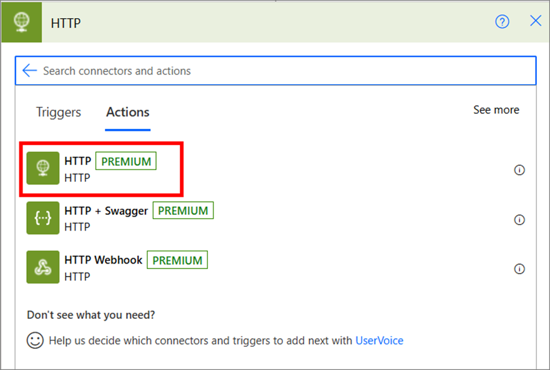Show info for HTTP + Swagger action
Image resolution: width=550 pixels, height=370 pixels.
tap(519, 219)
